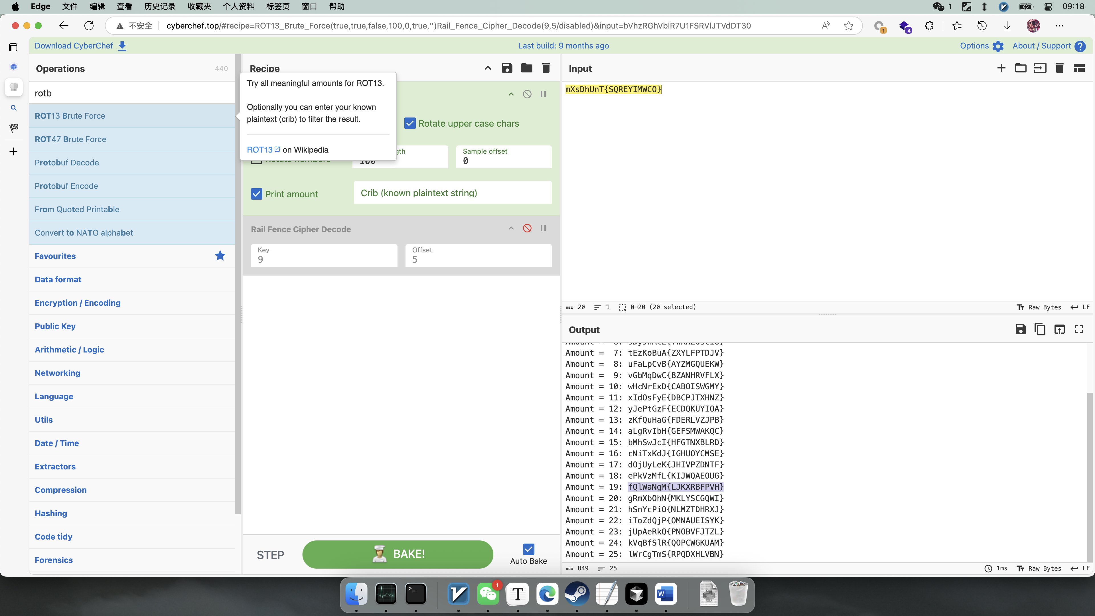Open 历史记录 menu in menu bar
Image resolution: width=1095 pixels, height=616 pixels.
coord(160,6)
